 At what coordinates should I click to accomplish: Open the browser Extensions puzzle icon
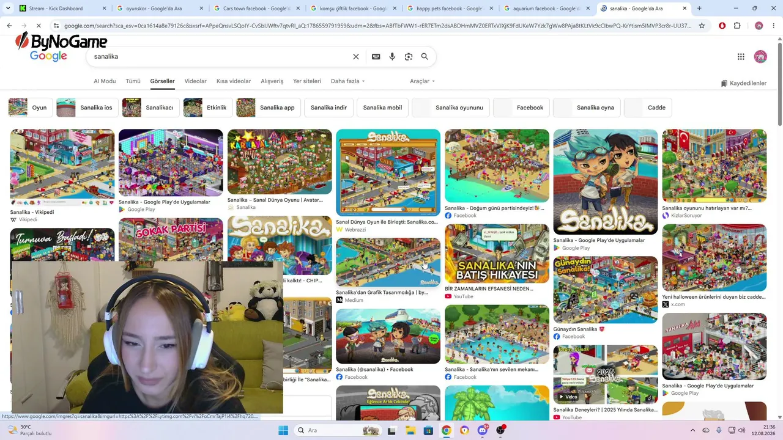(x=737, y=26)
